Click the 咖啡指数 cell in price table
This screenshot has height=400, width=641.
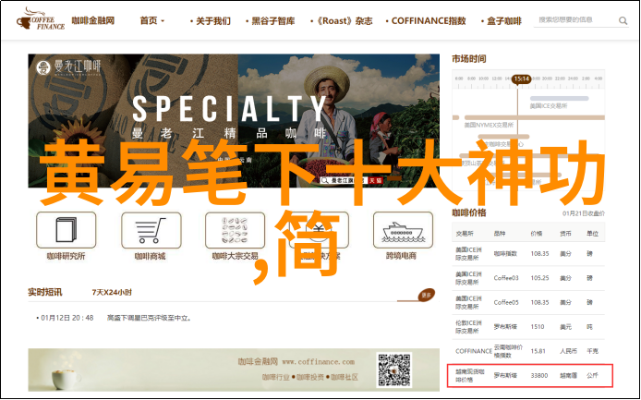click(505, 253)
